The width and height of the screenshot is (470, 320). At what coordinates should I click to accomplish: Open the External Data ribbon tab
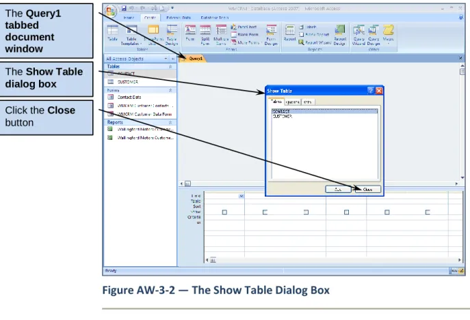pos(179,18)
